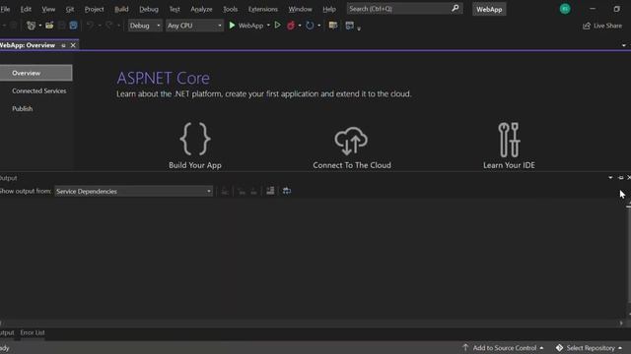The width and height of the screenshot is (631, 354).
Task: Switch to the Output bottom tab
Action: [7, 332]
